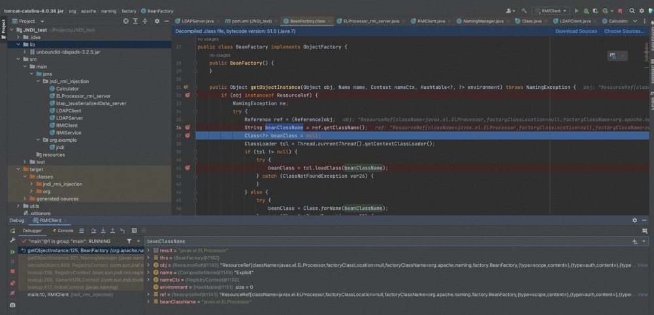Click the View link on the ref row
The height and width of the screenshot is (315, 654).
[642, 295]
